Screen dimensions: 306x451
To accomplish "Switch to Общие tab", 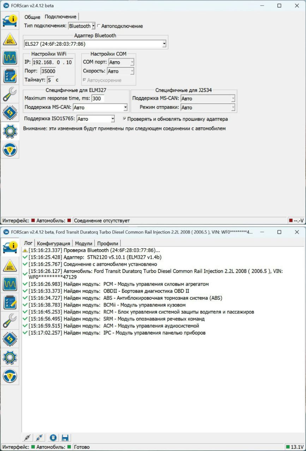I will [32, 17].
